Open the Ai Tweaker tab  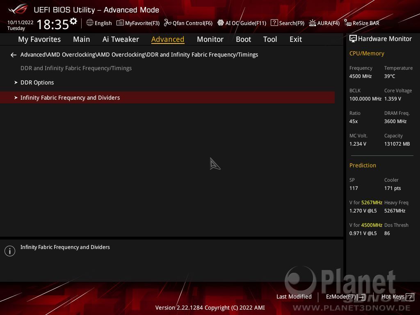coord(121,39)
